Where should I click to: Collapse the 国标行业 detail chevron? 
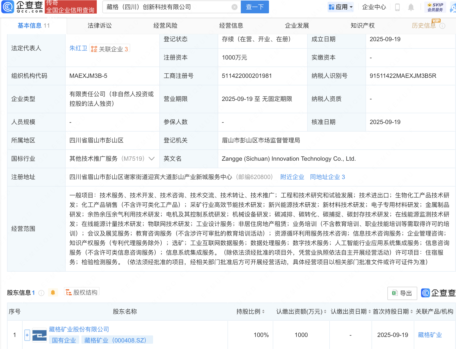[151, 159]
